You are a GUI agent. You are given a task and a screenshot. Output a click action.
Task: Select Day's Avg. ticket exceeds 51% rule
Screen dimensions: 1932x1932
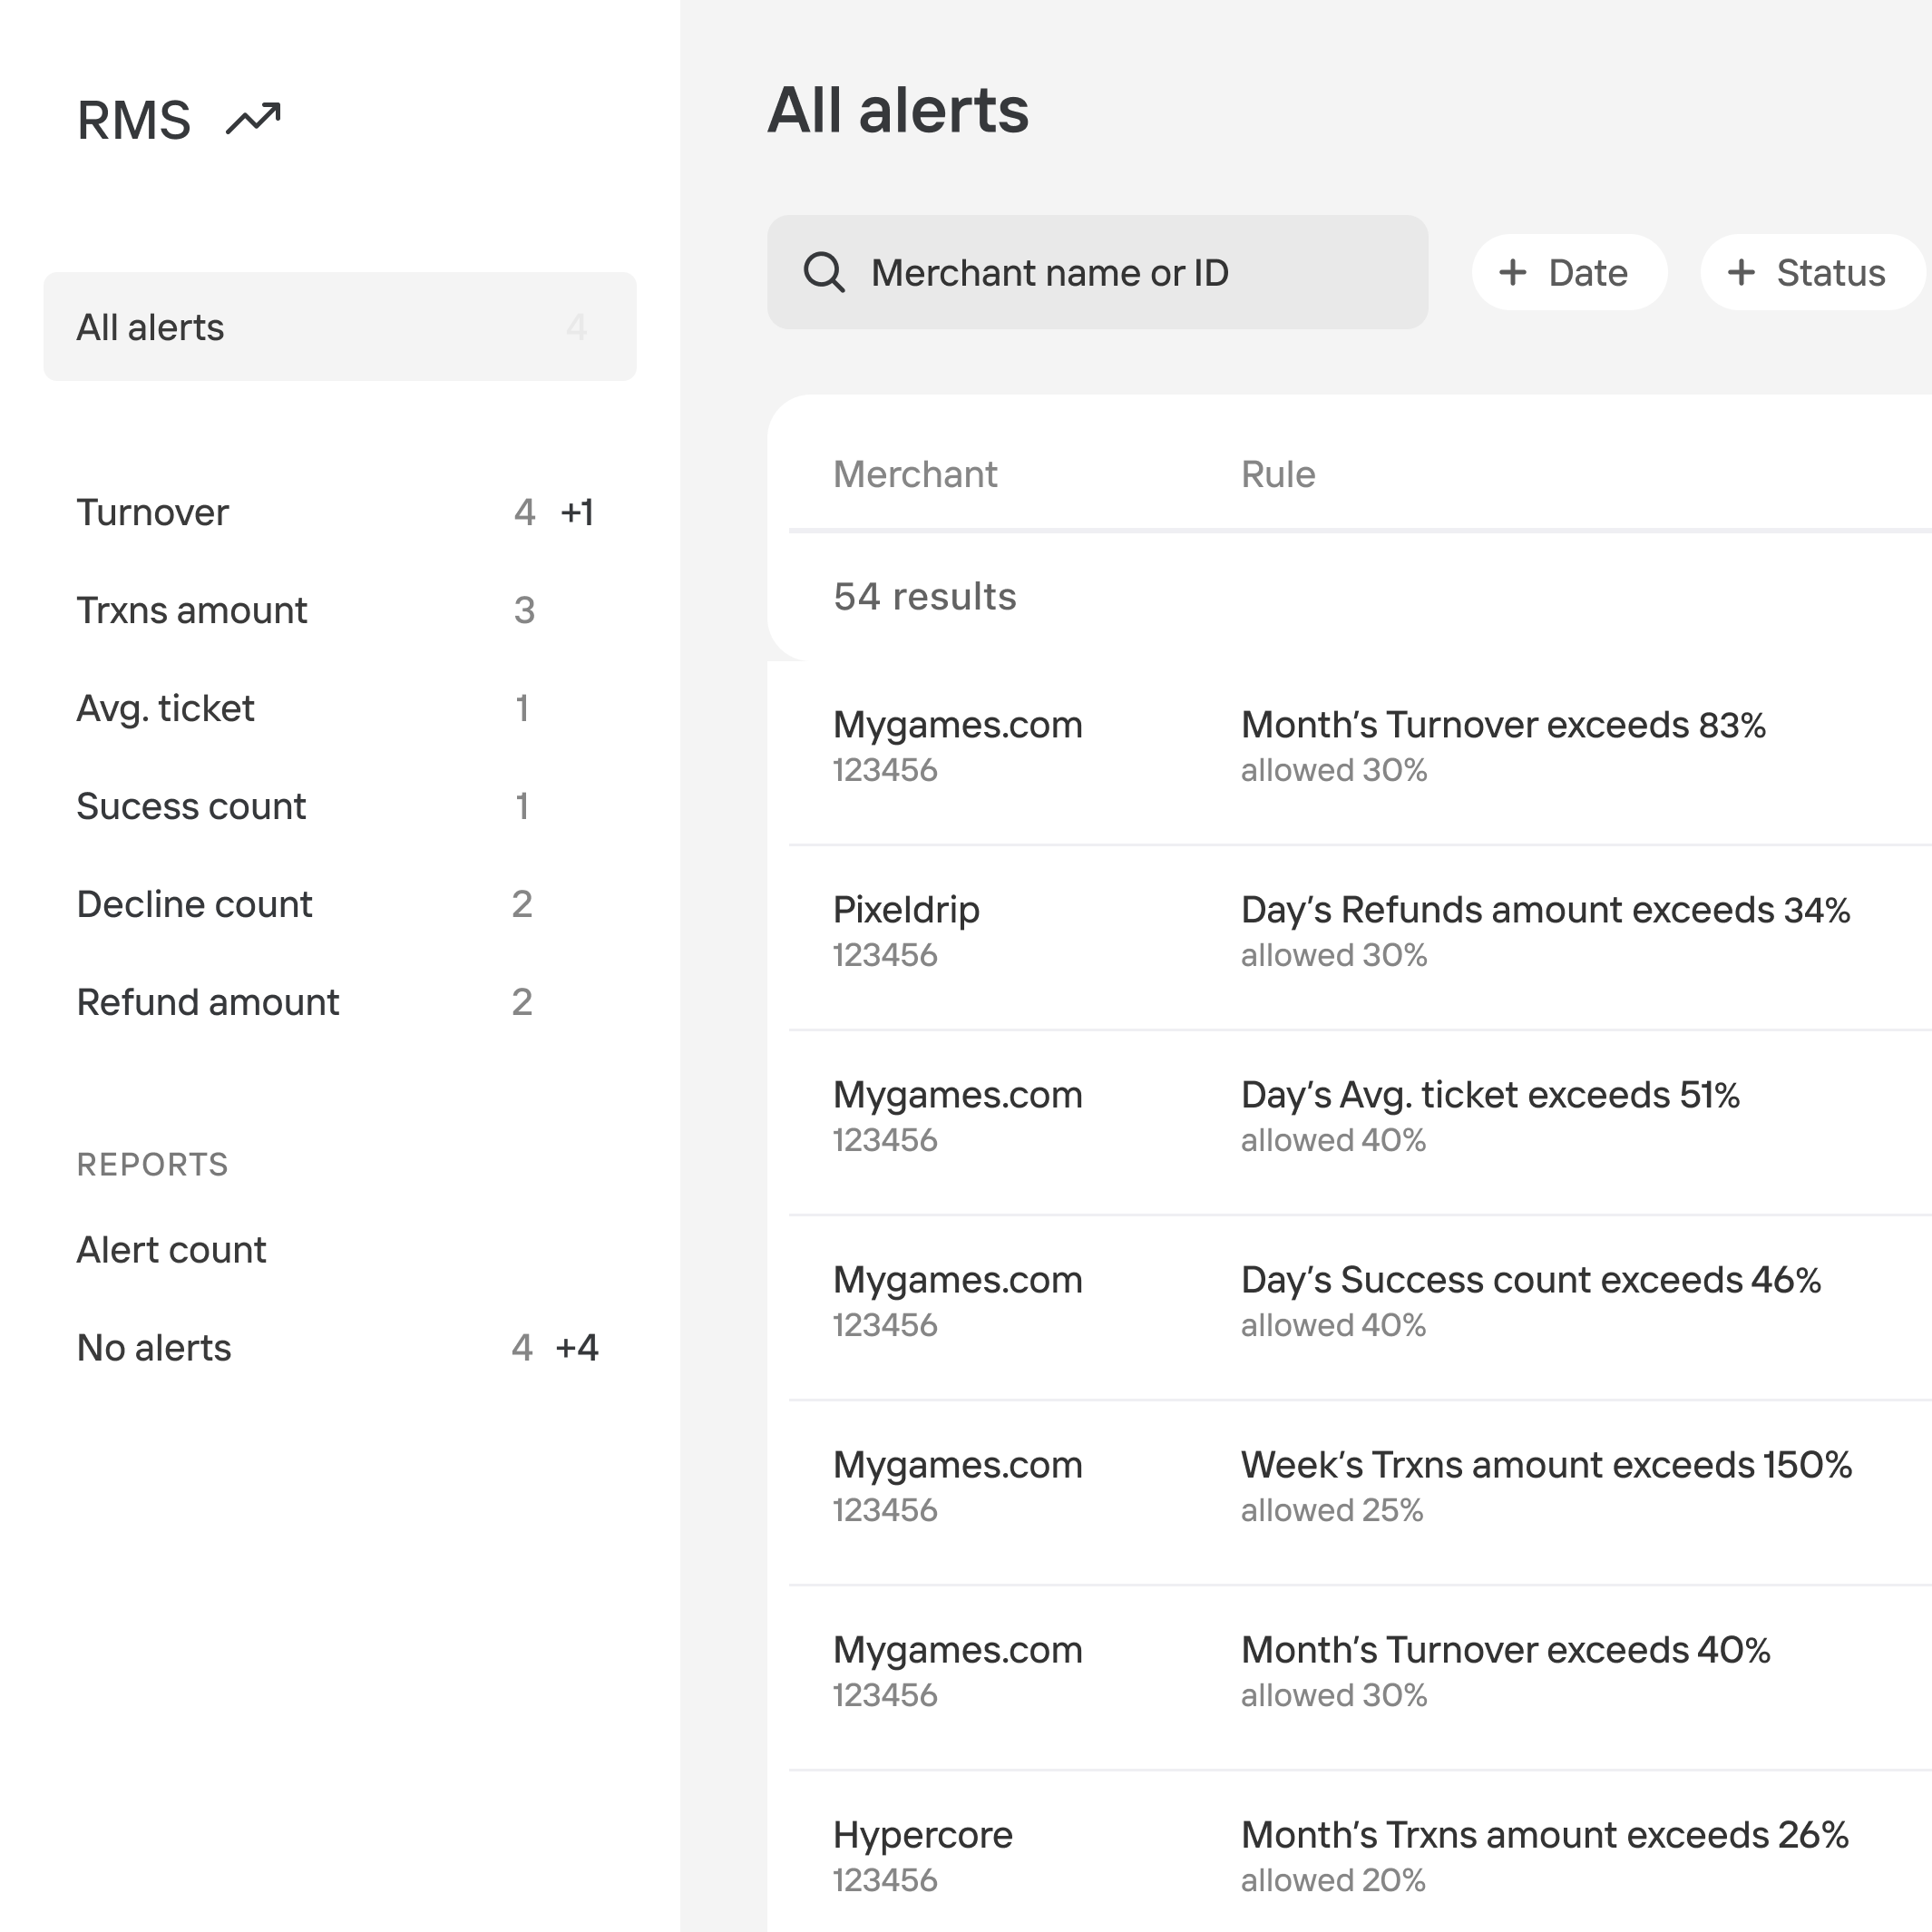[x=1490, y=1095]
